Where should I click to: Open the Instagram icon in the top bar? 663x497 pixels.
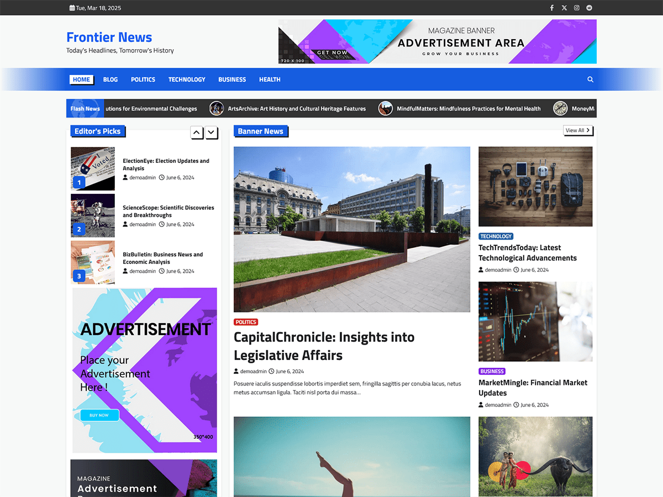[576, 8]
